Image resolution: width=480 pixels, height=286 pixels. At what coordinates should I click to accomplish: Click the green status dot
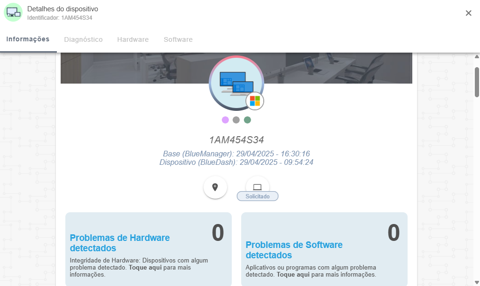click(x=247, y=120)
